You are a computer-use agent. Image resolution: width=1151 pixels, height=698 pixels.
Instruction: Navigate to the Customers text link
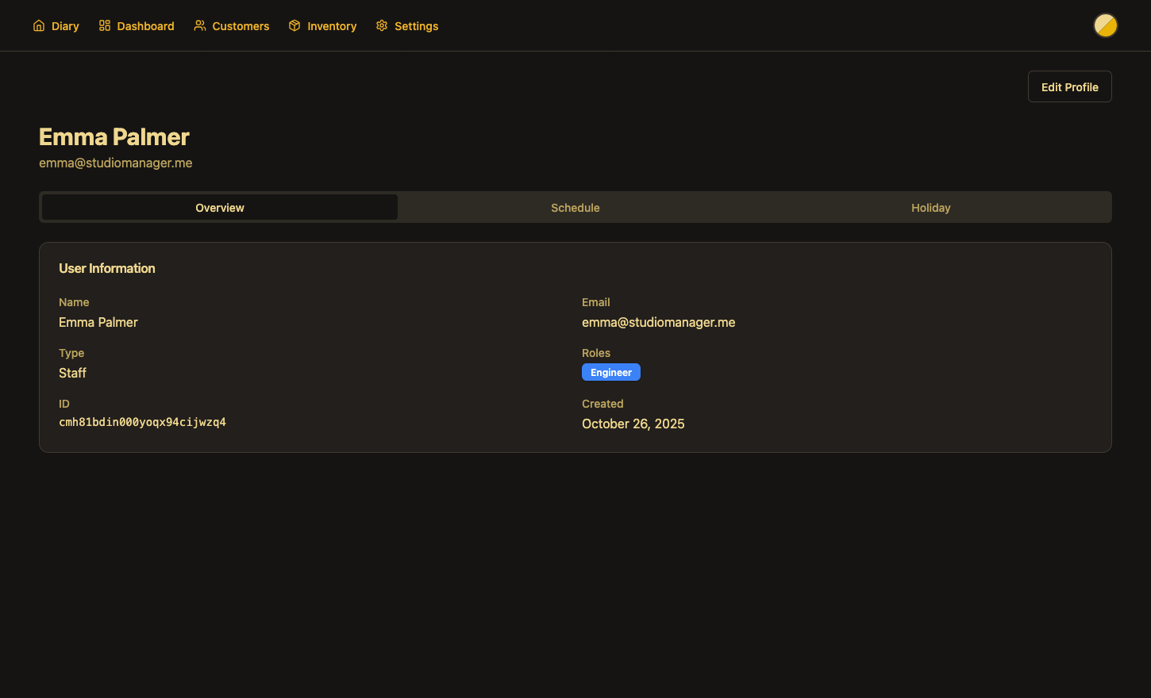point(241,26)
